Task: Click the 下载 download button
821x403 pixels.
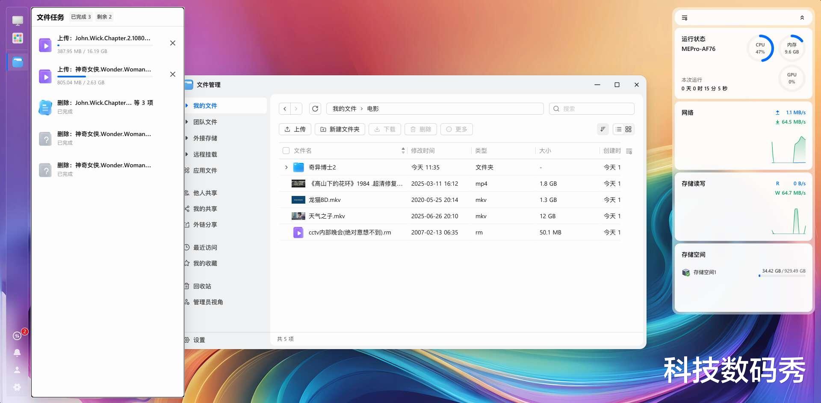Action: click(385, 129)
